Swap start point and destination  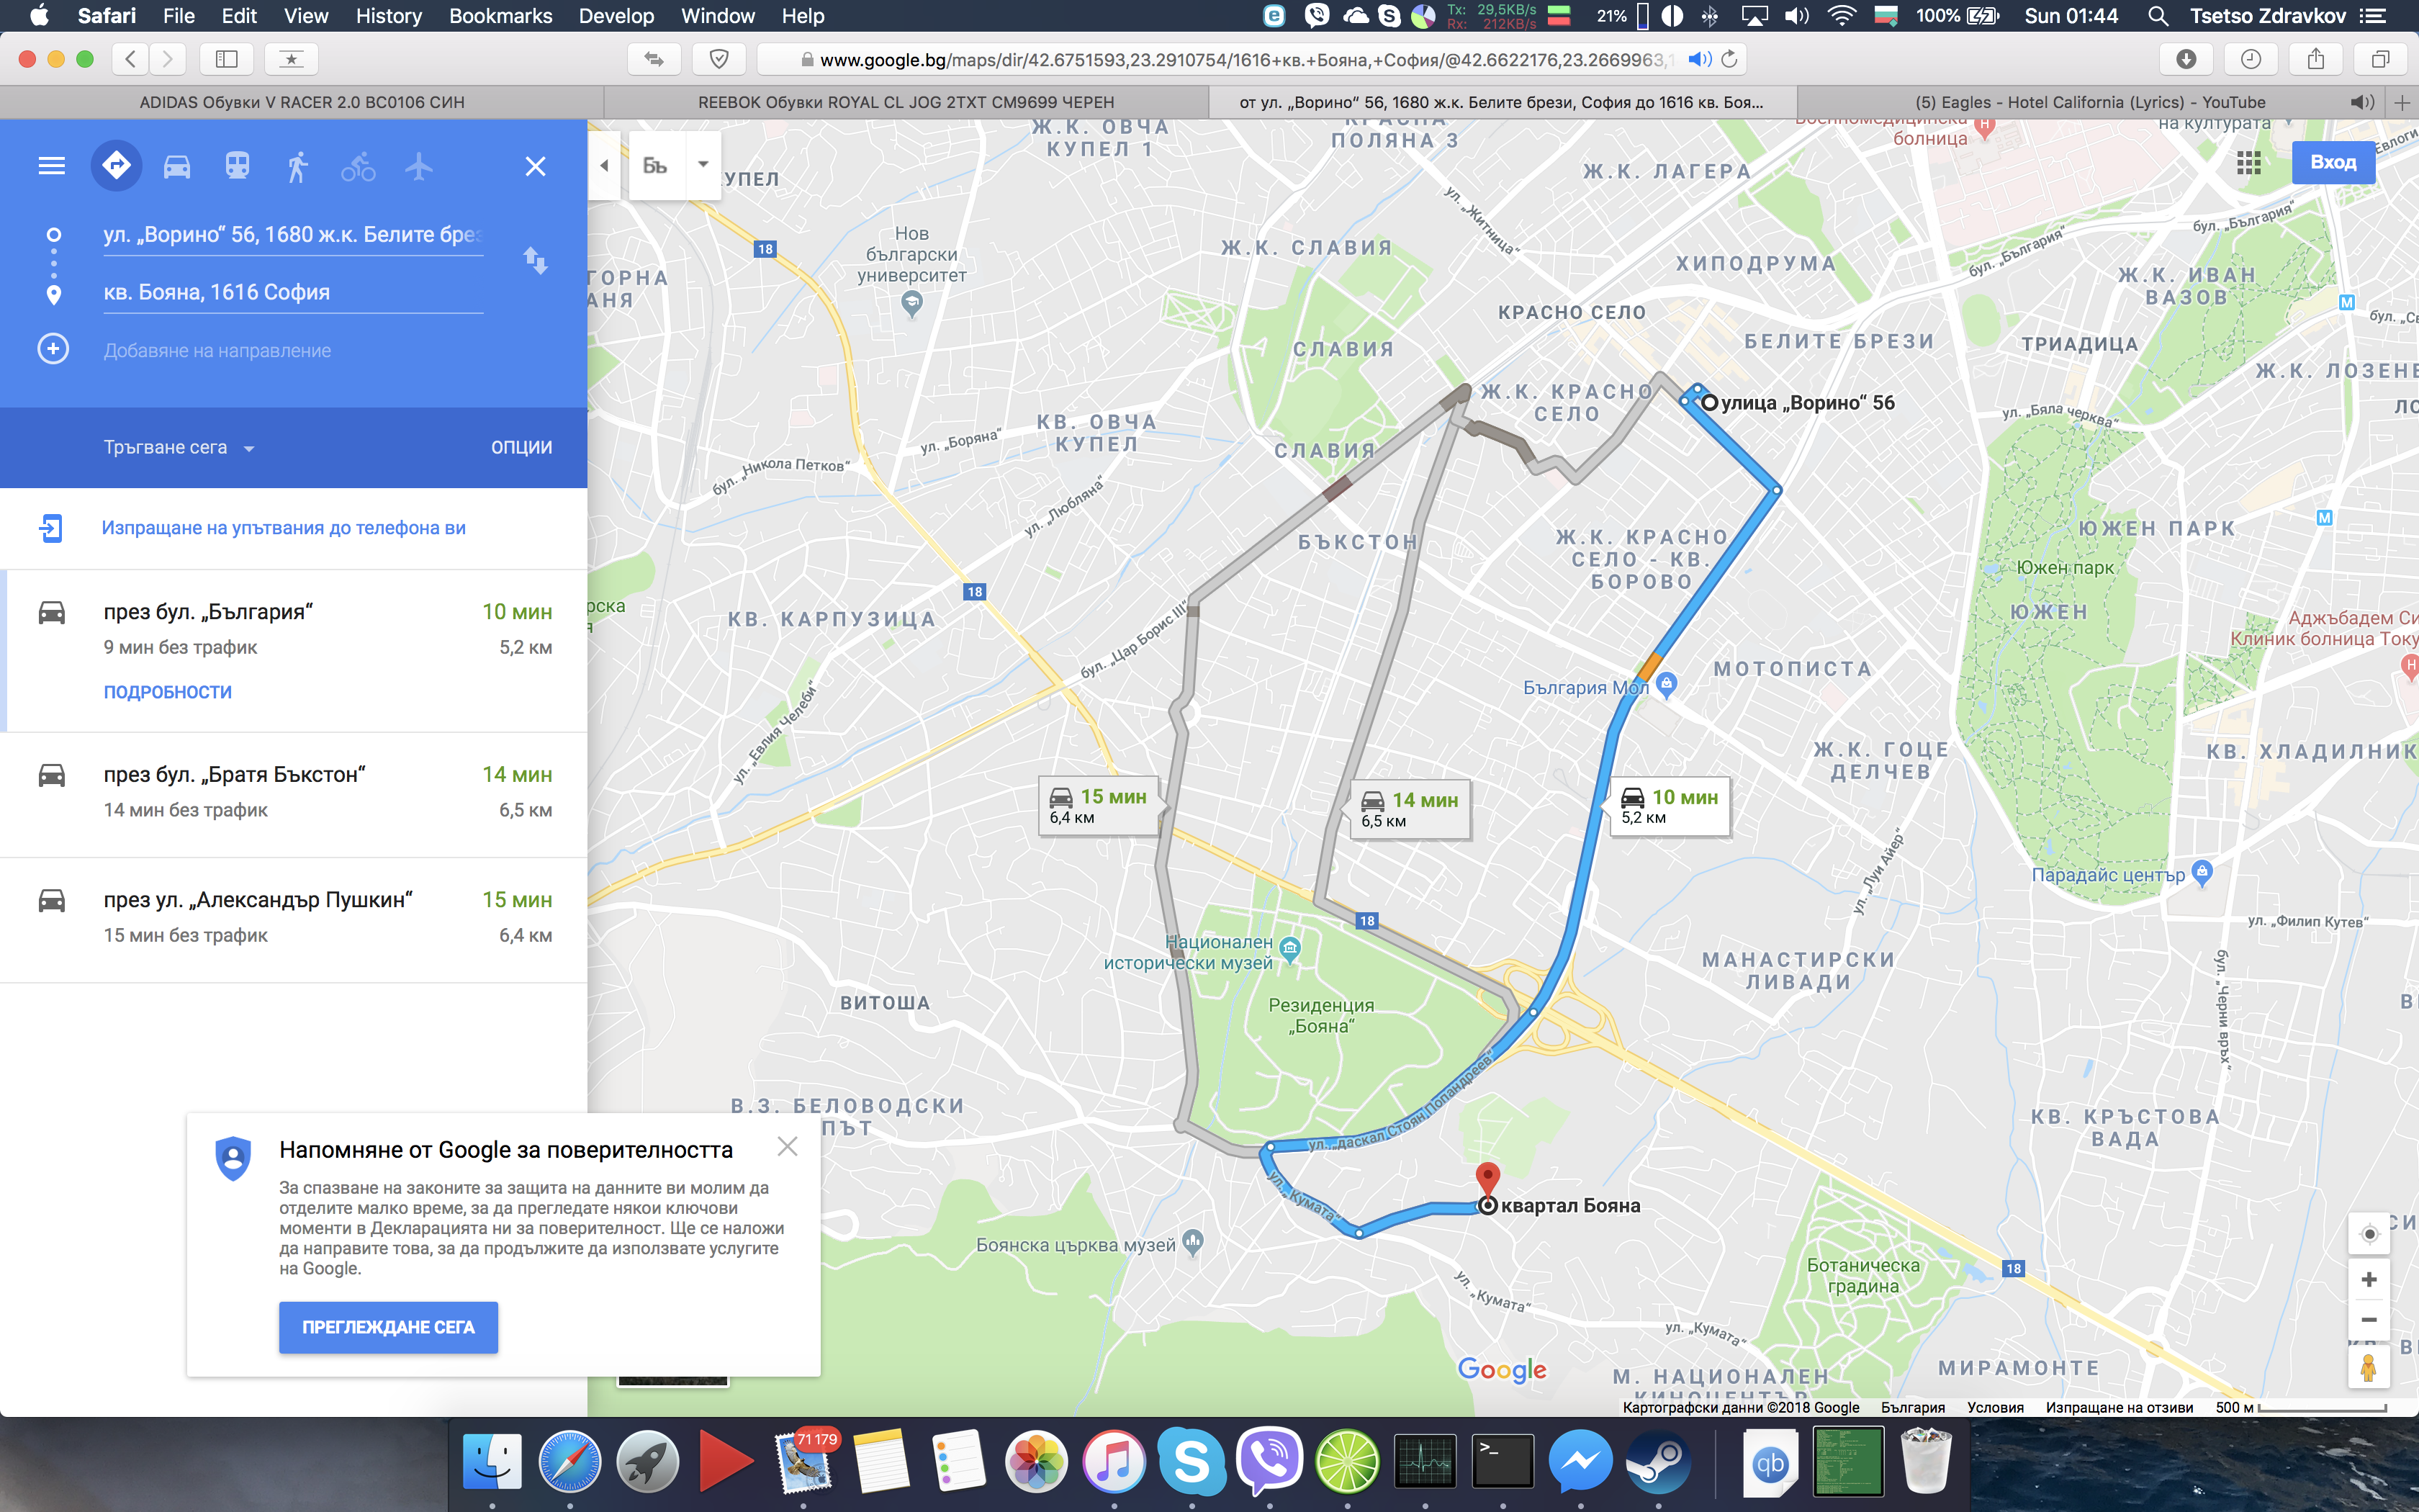[536, 261]
